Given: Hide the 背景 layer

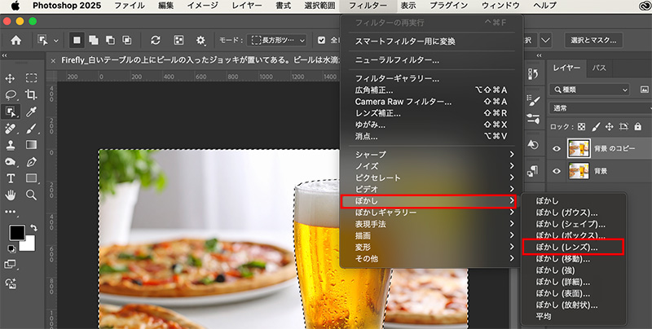Looking at the screenshot, I should [557, 171].
